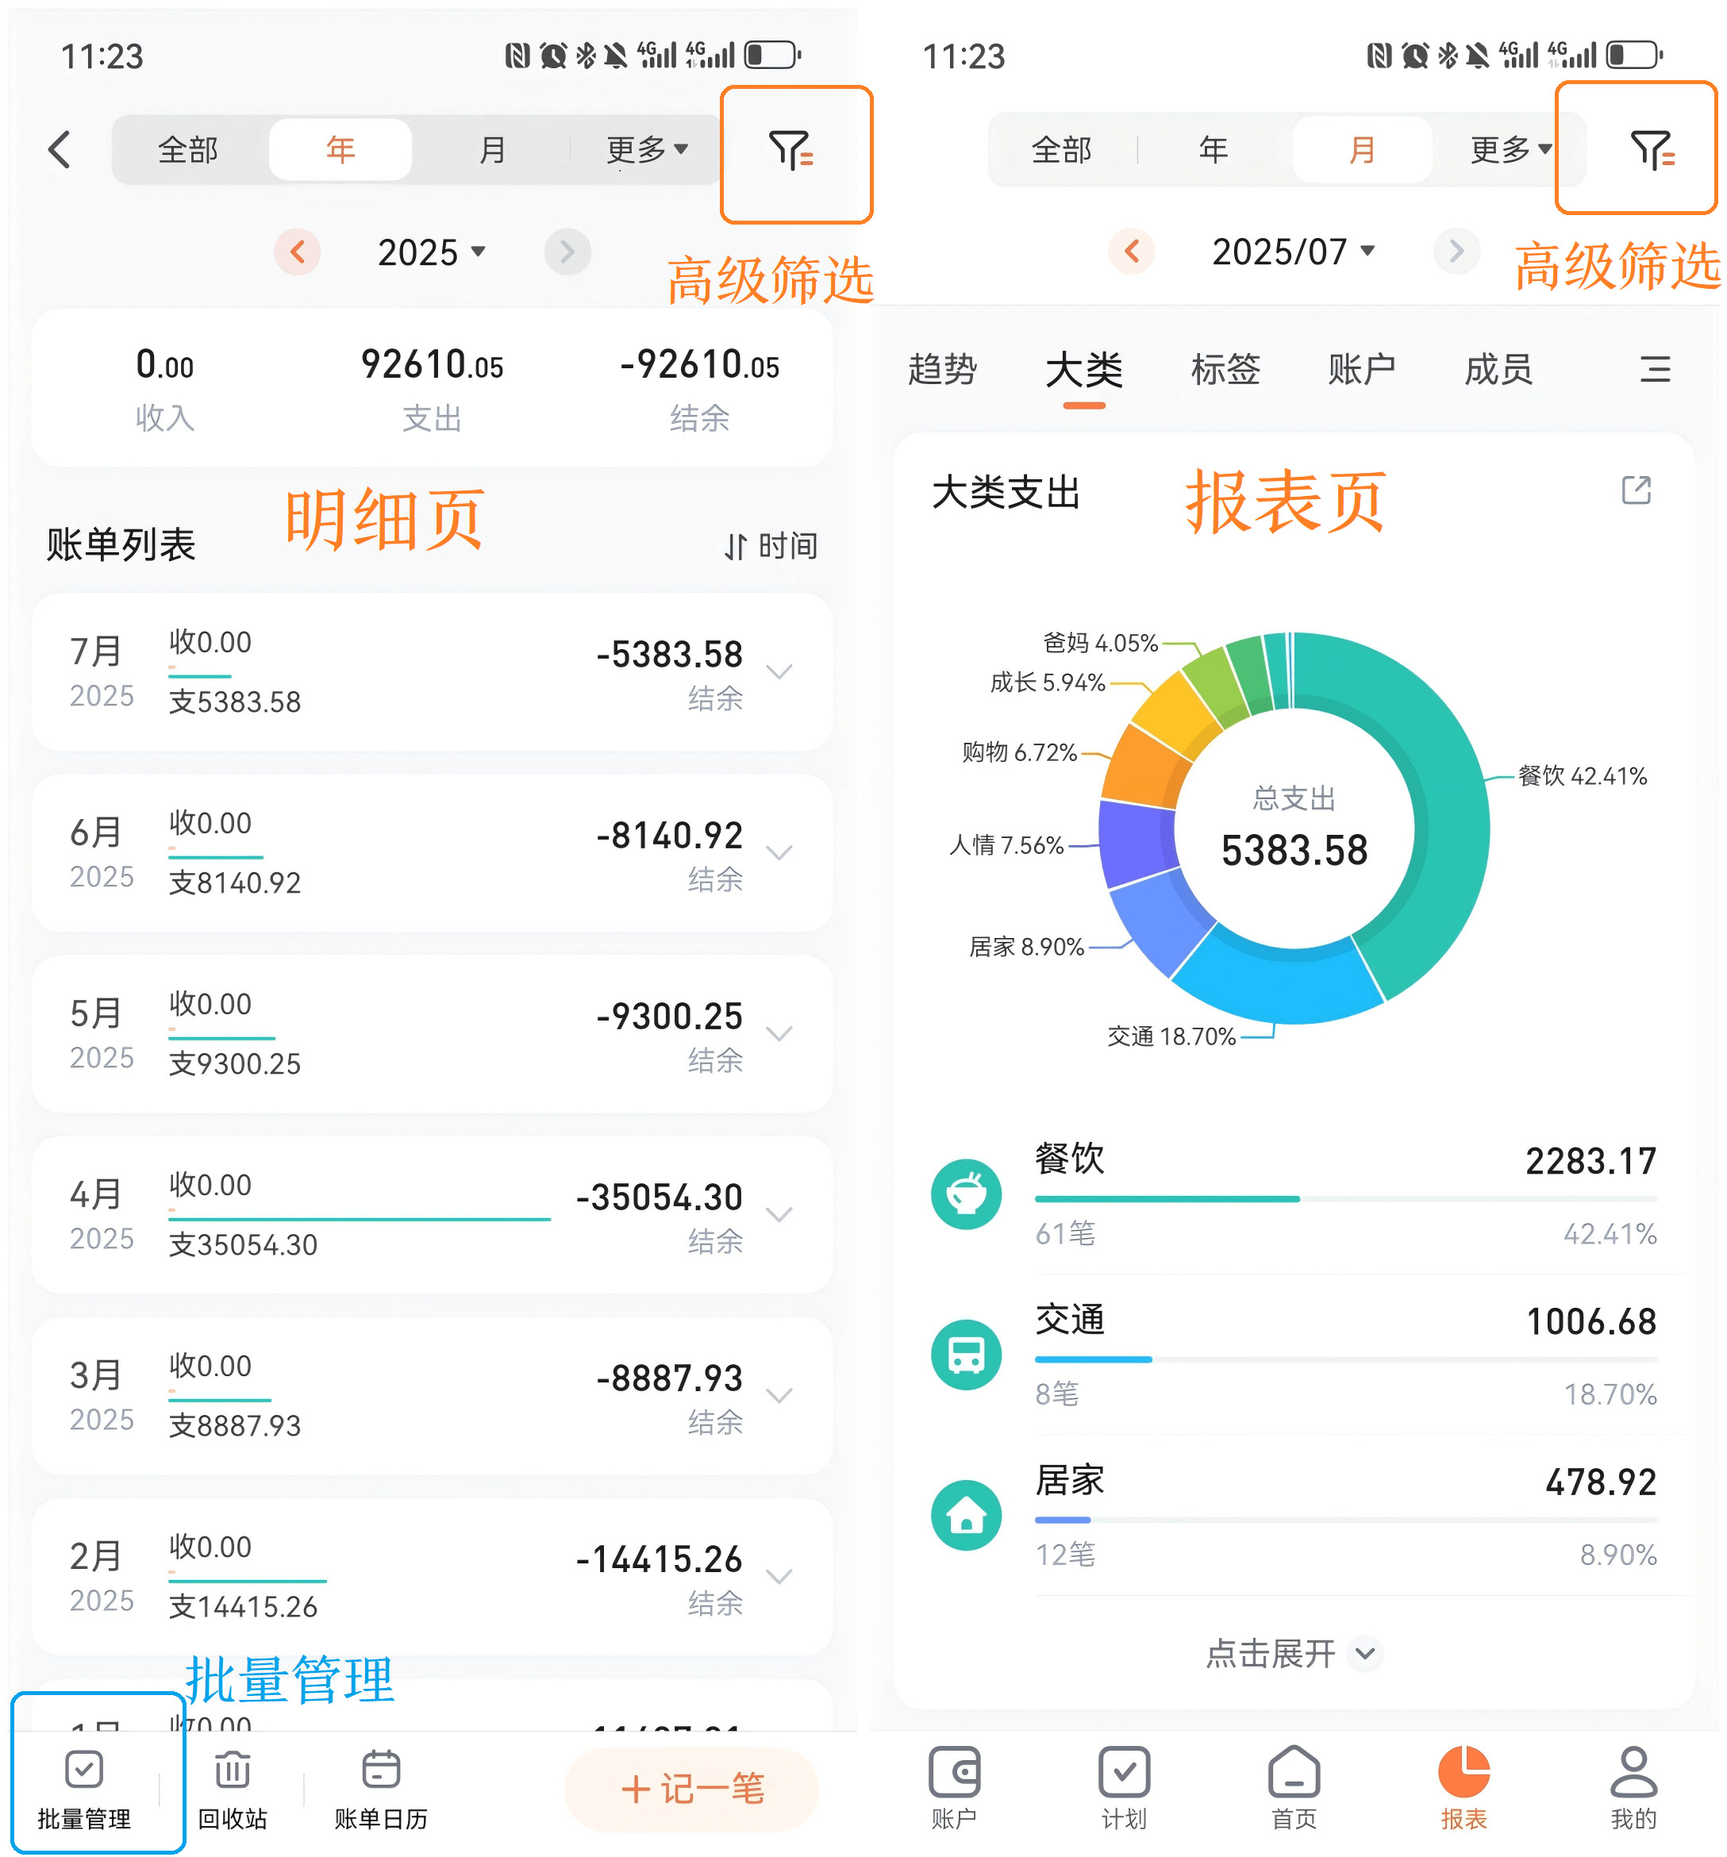1727x1857 pixels.
Task: Switch to 账户 report tab
Action: (x=1362, y=370)
